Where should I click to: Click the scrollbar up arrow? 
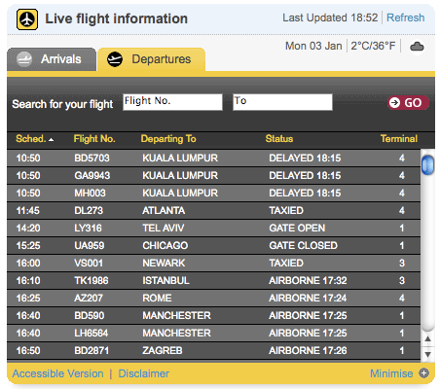pyautogui.click(x=427, y=338)
